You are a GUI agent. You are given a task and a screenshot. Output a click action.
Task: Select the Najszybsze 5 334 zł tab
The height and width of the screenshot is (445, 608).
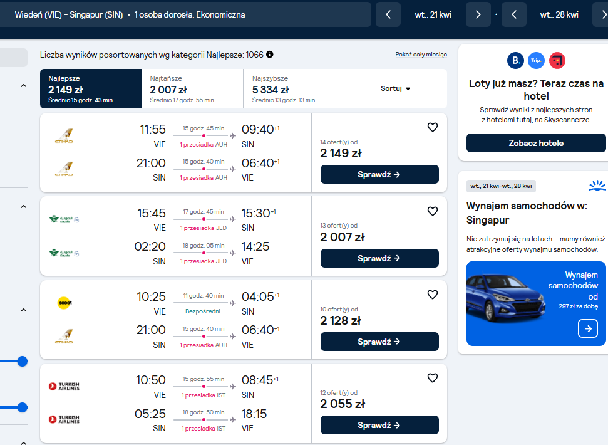coord(295,88)
